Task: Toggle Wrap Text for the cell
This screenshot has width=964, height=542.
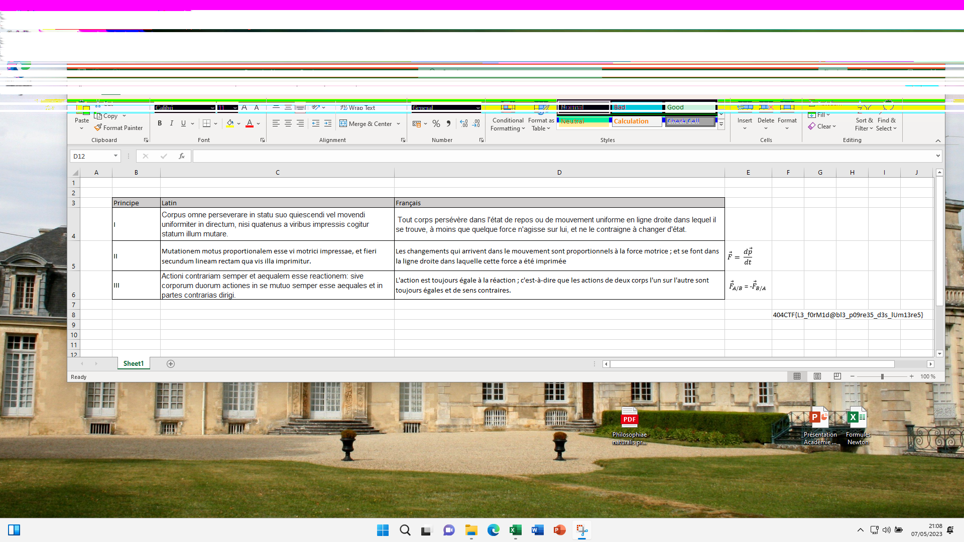Action: click(x=358, y=108)
